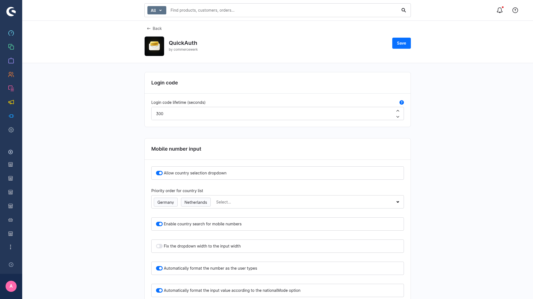Enable Fix the dropdown width to input width
This screenshot has width=533, height=299.
(x=159, y=246)
